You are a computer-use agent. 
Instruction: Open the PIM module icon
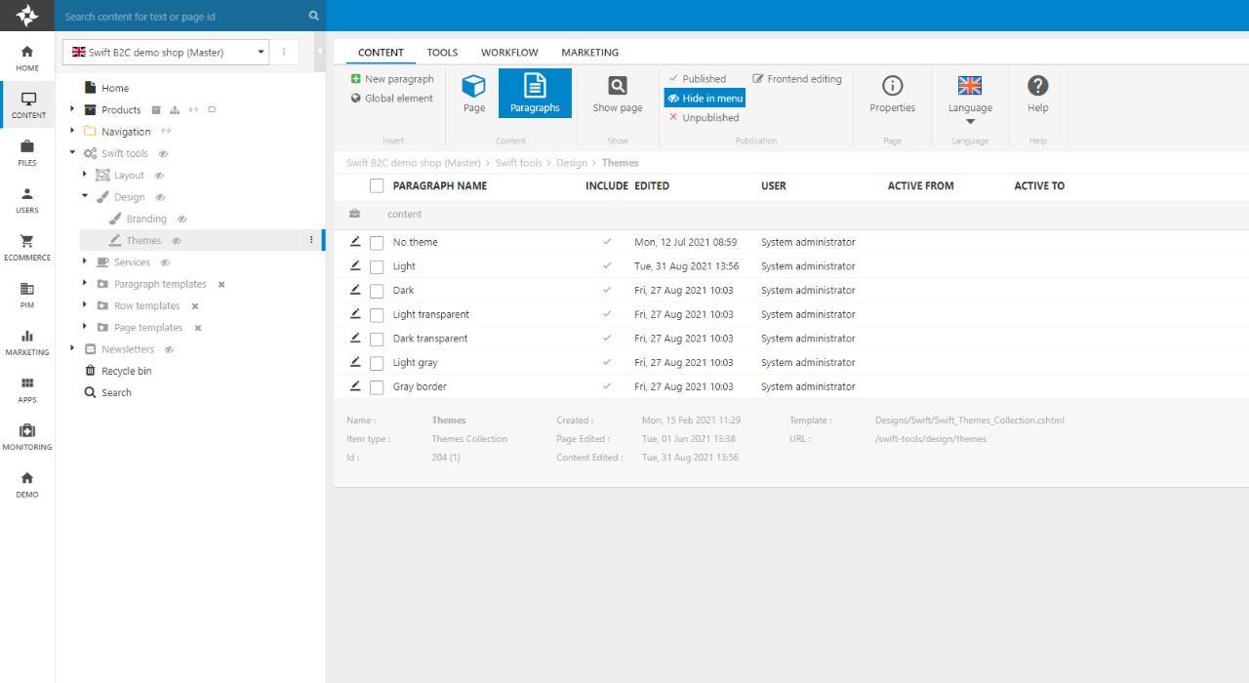(27, 295)
